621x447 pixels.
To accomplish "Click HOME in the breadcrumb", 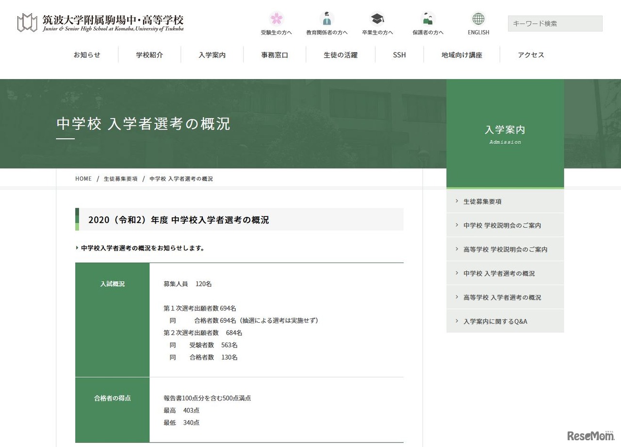I will click(83, 179).
